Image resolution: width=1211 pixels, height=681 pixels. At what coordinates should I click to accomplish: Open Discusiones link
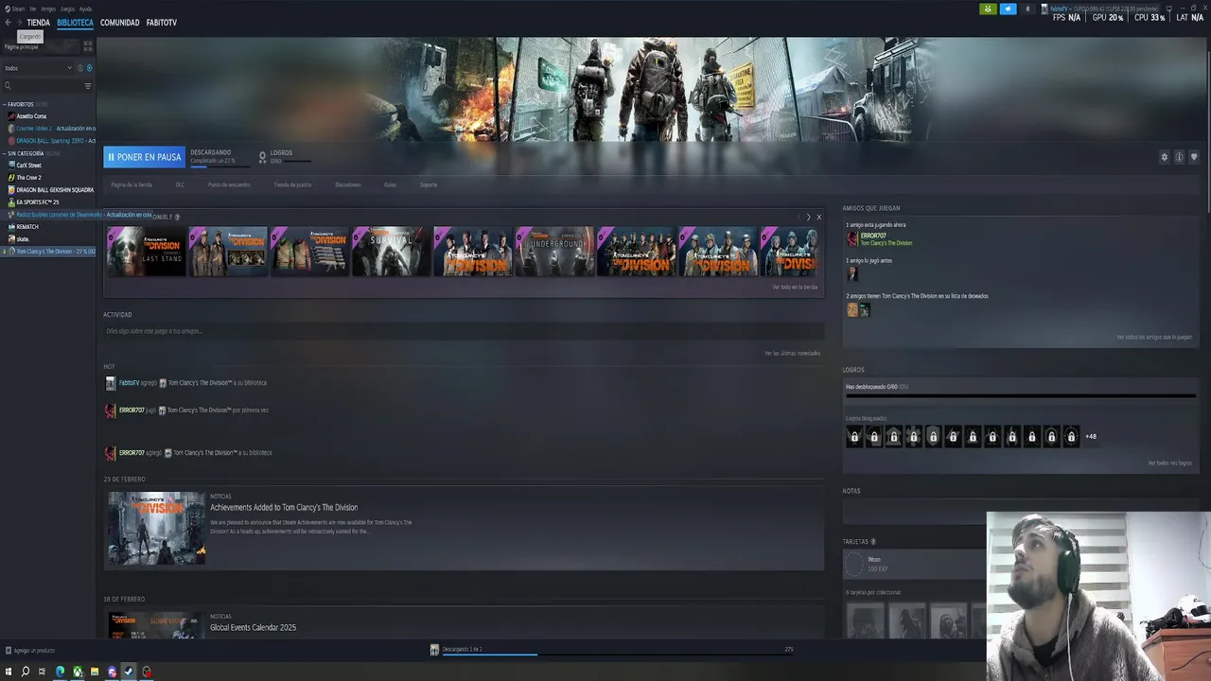[348, 185]
